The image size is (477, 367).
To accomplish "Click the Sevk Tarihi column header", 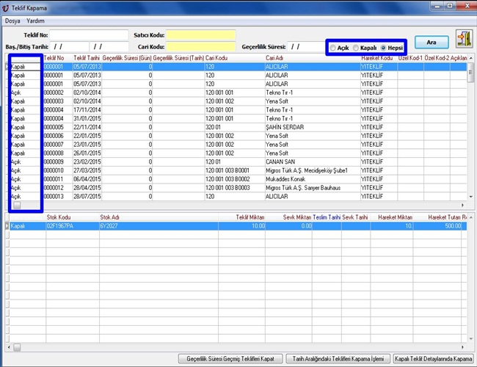I will pyautogui.click(x=355, y=217).
